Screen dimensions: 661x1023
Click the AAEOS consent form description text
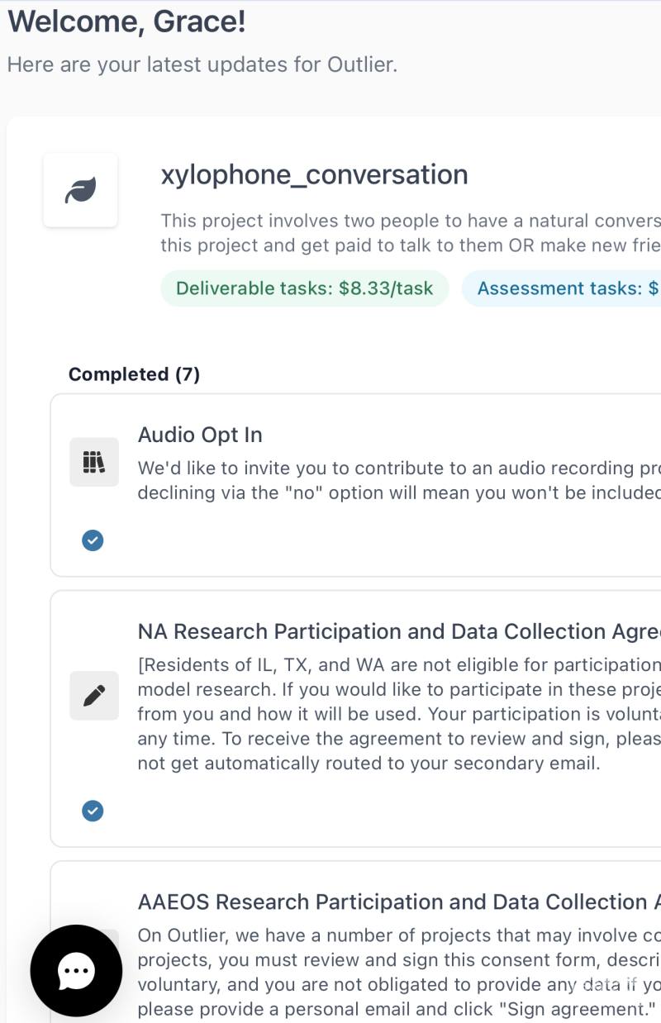(398, 972)
